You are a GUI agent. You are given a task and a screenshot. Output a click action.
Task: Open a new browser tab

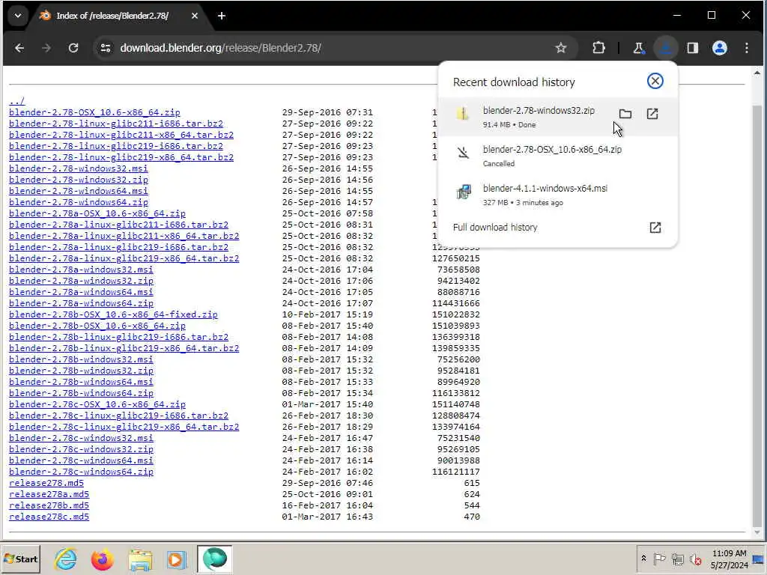point(222,16)
